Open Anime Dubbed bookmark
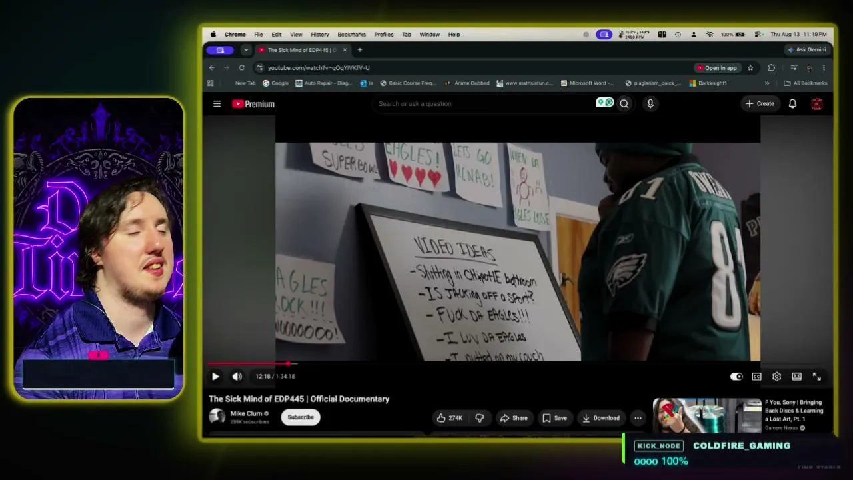Screen dimensions: 853x480 [x=467, y=83]
